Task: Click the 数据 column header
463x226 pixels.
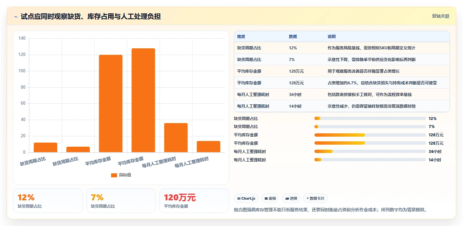Action: click(x=293, y=37)
